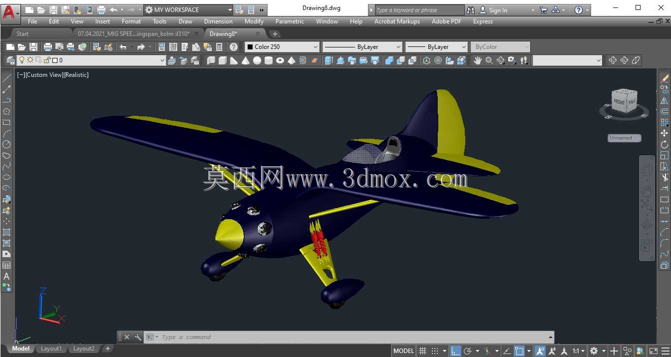Create a Torus solid from modeling toolbar
This screenshot has height=357, width=671.
[280, 60]
